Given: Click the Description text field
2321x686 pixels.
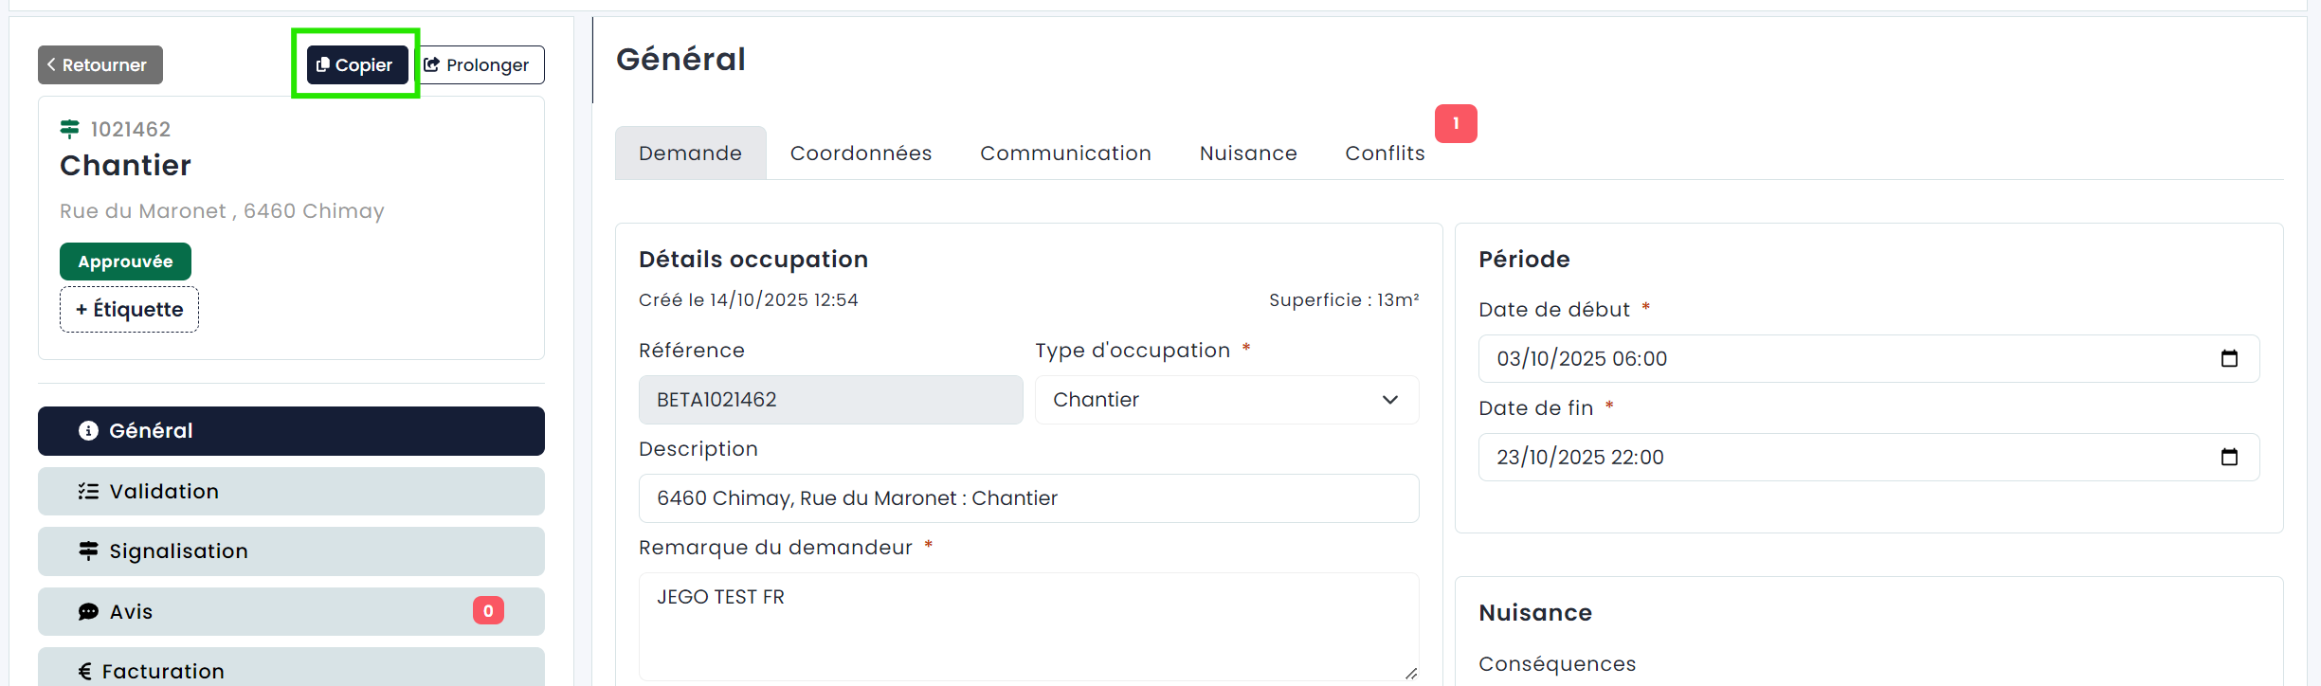Looking at the screenshot, I should pos(1028,498).
